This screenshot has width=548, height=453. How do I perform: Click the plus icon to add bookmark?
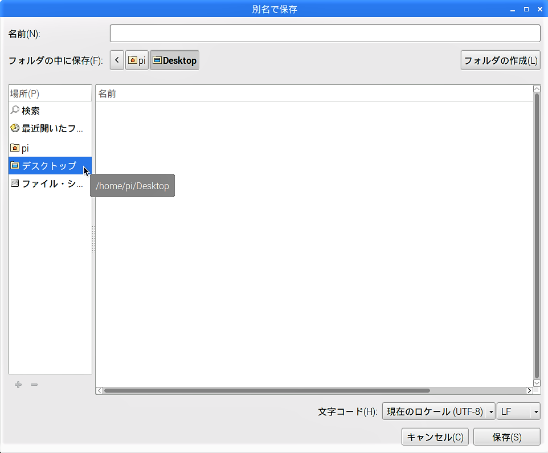[x=18, y=385]
